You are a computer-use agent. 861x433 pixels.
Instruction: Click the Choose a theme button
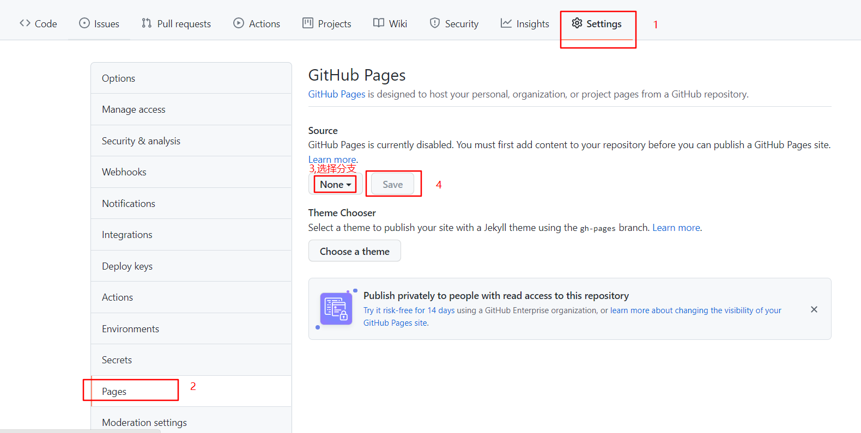[x=354, y=251]
